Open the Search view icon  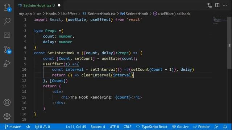point(7,21)
